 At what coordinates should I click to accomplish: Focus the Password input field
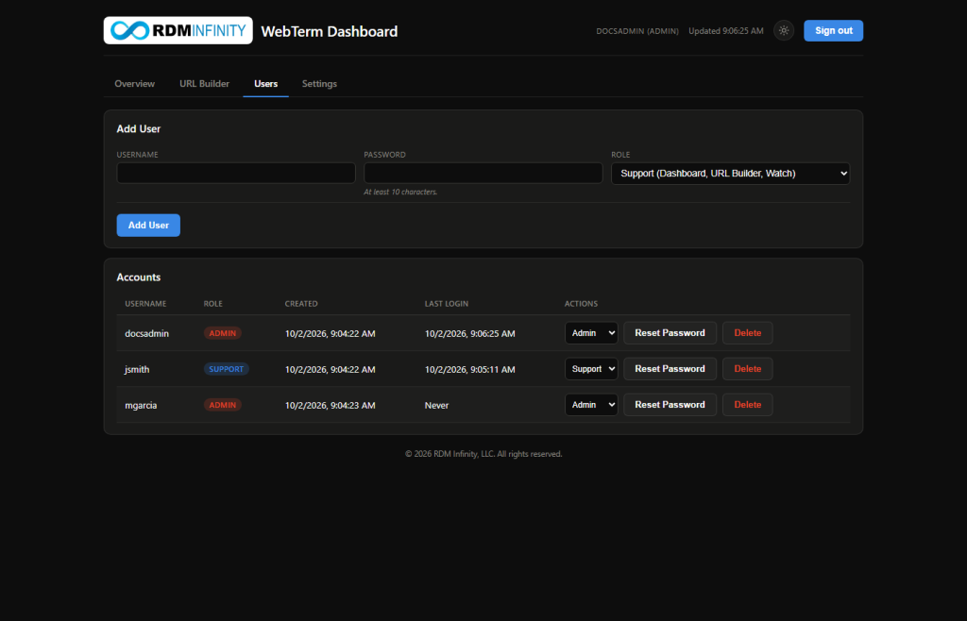coord(483,173)
